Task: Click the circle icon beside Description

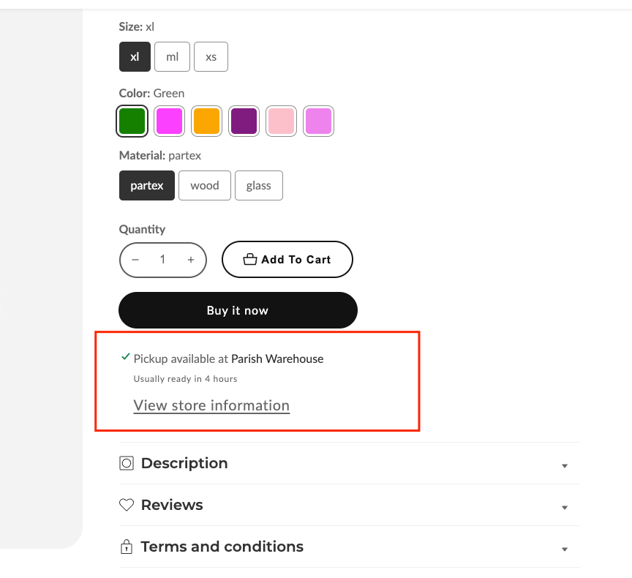Action: pos(127,463)
